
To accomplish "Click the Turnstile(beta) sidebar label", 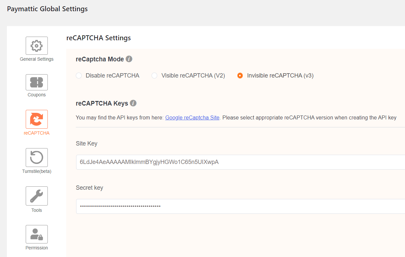I will click(x=37, y=171).
